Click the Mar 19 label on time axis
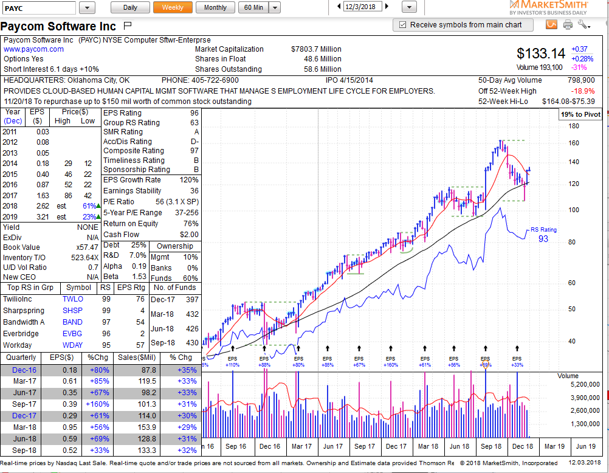Viewport: 609px width, 473px height. click(554, 447)
